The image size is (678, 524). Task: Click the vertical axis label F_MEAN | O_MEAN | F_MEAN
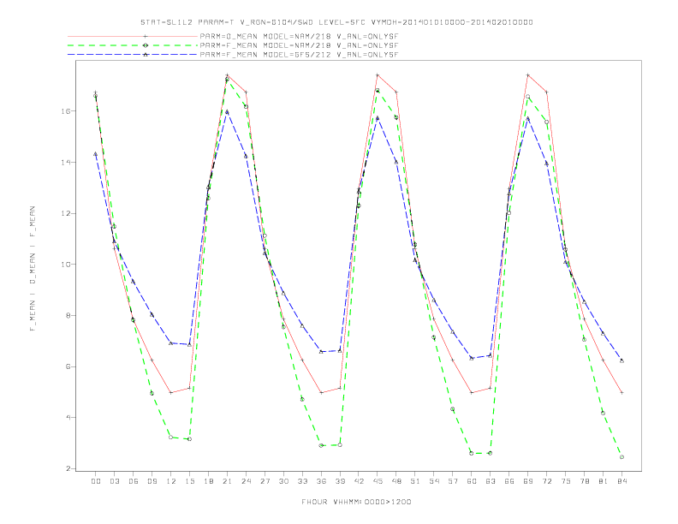tap(33, 269)
